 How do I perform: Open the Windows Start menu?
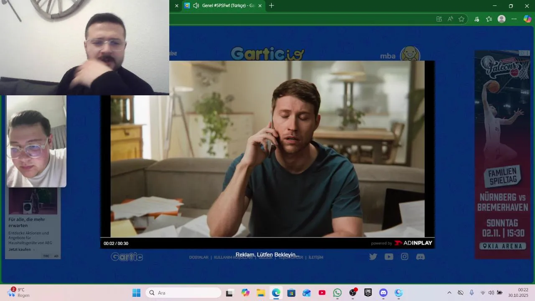(x=136, y=293)
